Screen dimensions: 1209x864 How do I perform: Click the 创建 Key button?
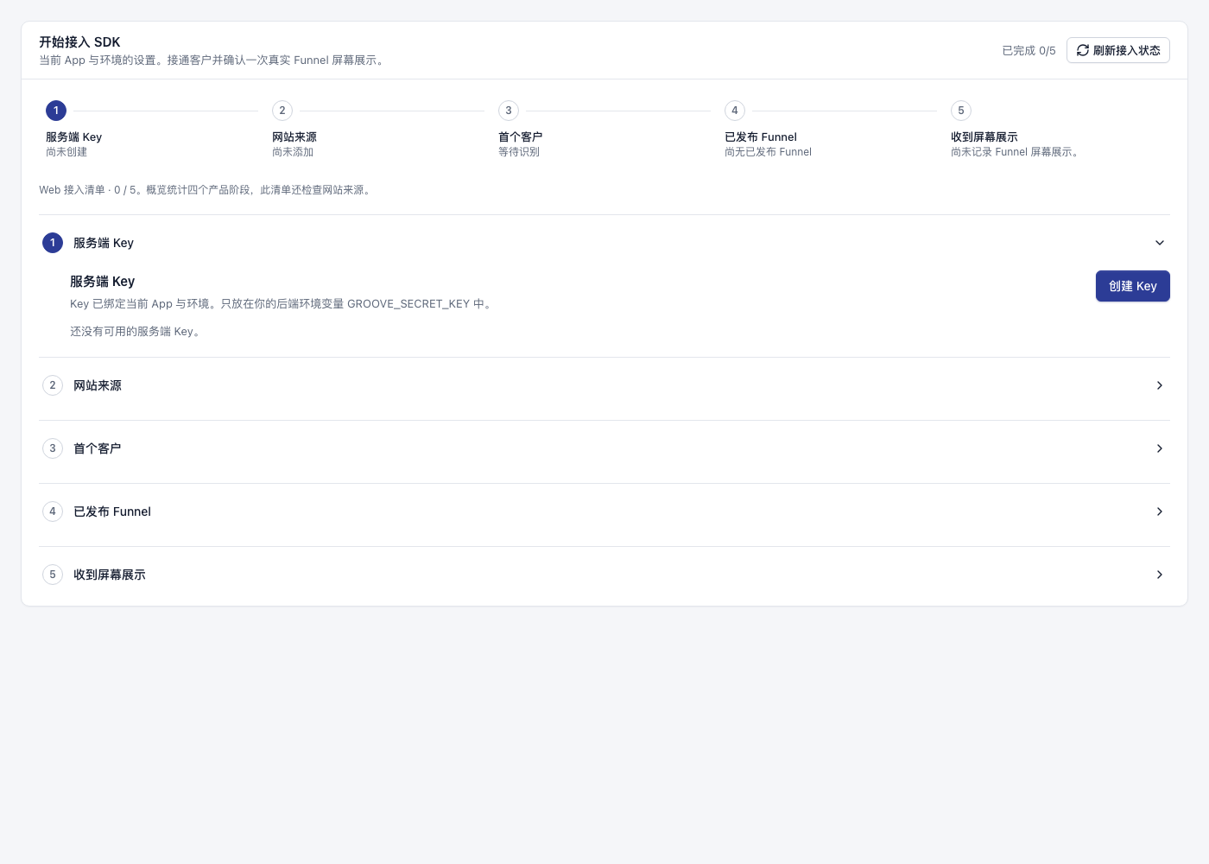click(x=1133, y=286)
